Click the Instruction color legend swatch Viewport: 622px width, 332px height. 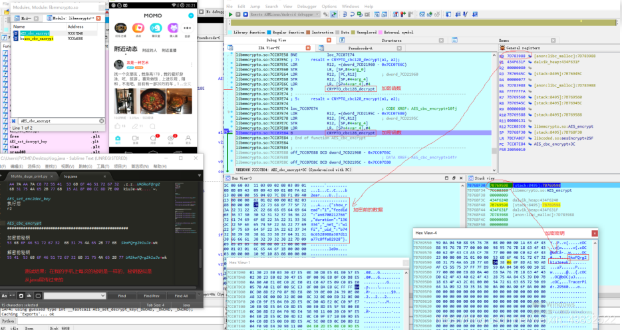[308, 33]
